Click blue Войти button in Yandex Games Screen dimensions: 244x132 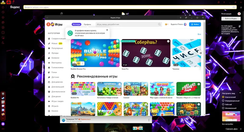coord(195,24)
